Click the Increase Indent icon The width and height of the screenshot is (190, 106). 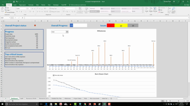47,12
